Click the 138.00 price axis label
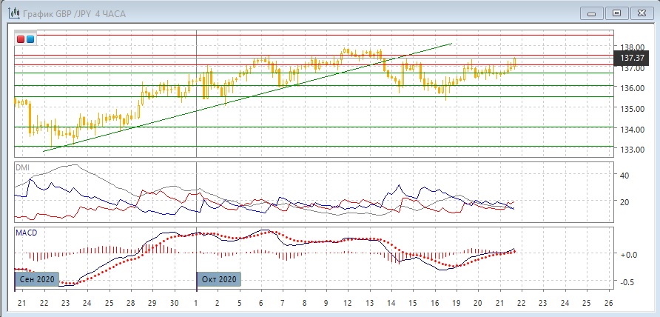 click(x=631, y=46)
